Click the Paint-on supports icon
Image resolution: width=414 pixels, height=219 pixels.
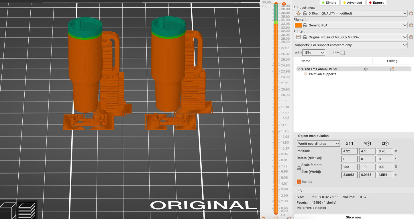coord(305,74)
